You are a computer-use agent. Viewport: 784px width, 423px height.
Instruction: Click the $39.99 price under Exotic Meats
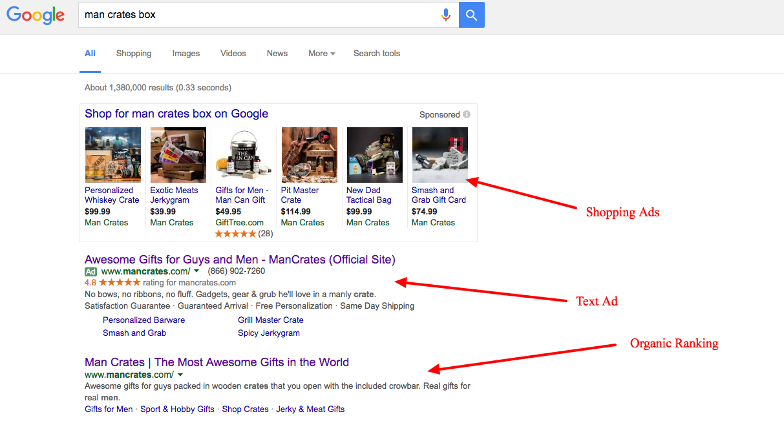pyautogui.click(x=163, y=212)
